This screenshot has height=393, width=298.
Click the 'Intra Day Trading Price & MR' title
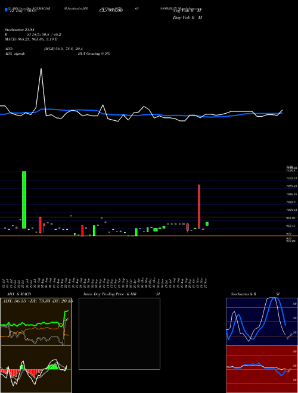110,294
